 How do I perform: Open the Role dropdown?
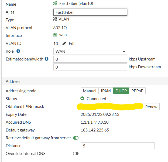coord(90,51)
